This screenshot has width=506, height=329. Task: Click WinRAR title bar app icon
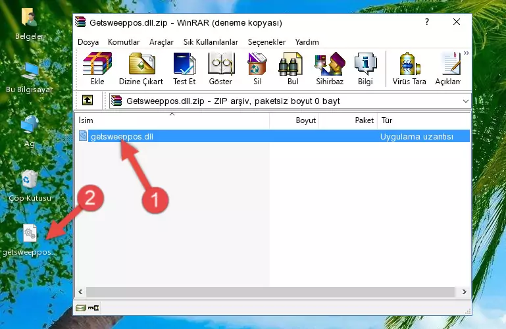pyautogui.click(x=80, y=22)
